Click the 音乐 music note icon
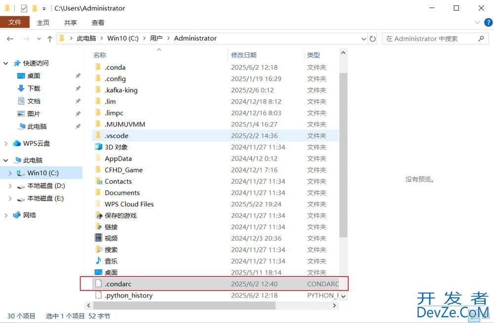Screen dimensions: 494x323 tap(98, 261)
